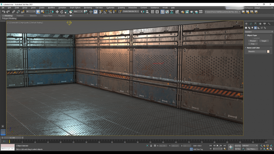Screen dimensions: 274x154
Task: Click the Undo arrow icon
Action: (x=3, y=12)
